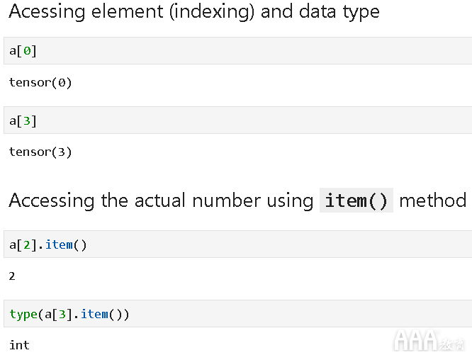The height and width of the screenshot is (355, 472).
Task: Focus the a[0] code cell
Action: (x=238, y=50)
